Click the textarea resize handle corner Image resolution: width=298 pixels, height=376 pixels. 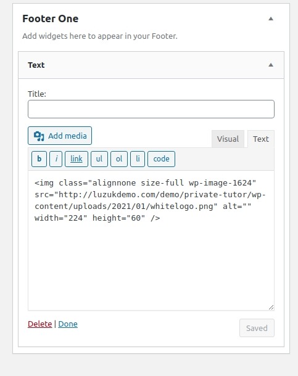point(271,307)
